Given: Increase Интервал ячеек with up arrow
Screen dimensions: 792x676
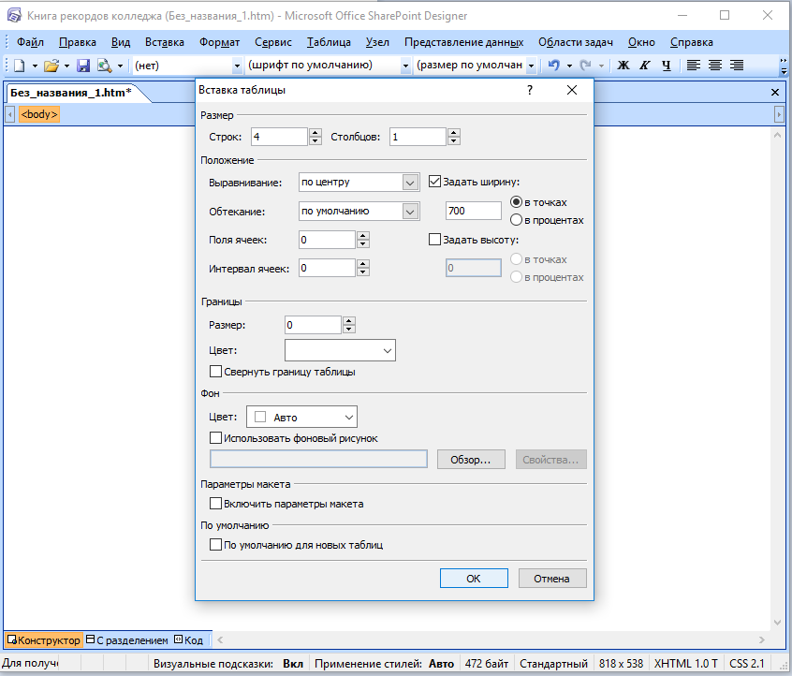Looking at the screenshot, I should click(362, 264).
